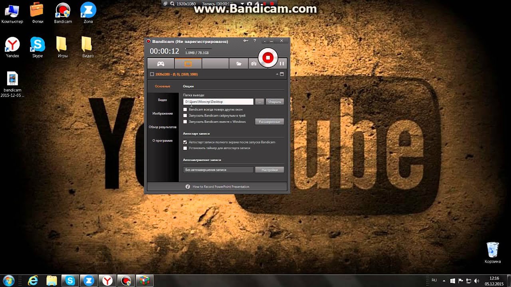Open the Видео tab
This screenshot has width=511, height=287.
162,100
